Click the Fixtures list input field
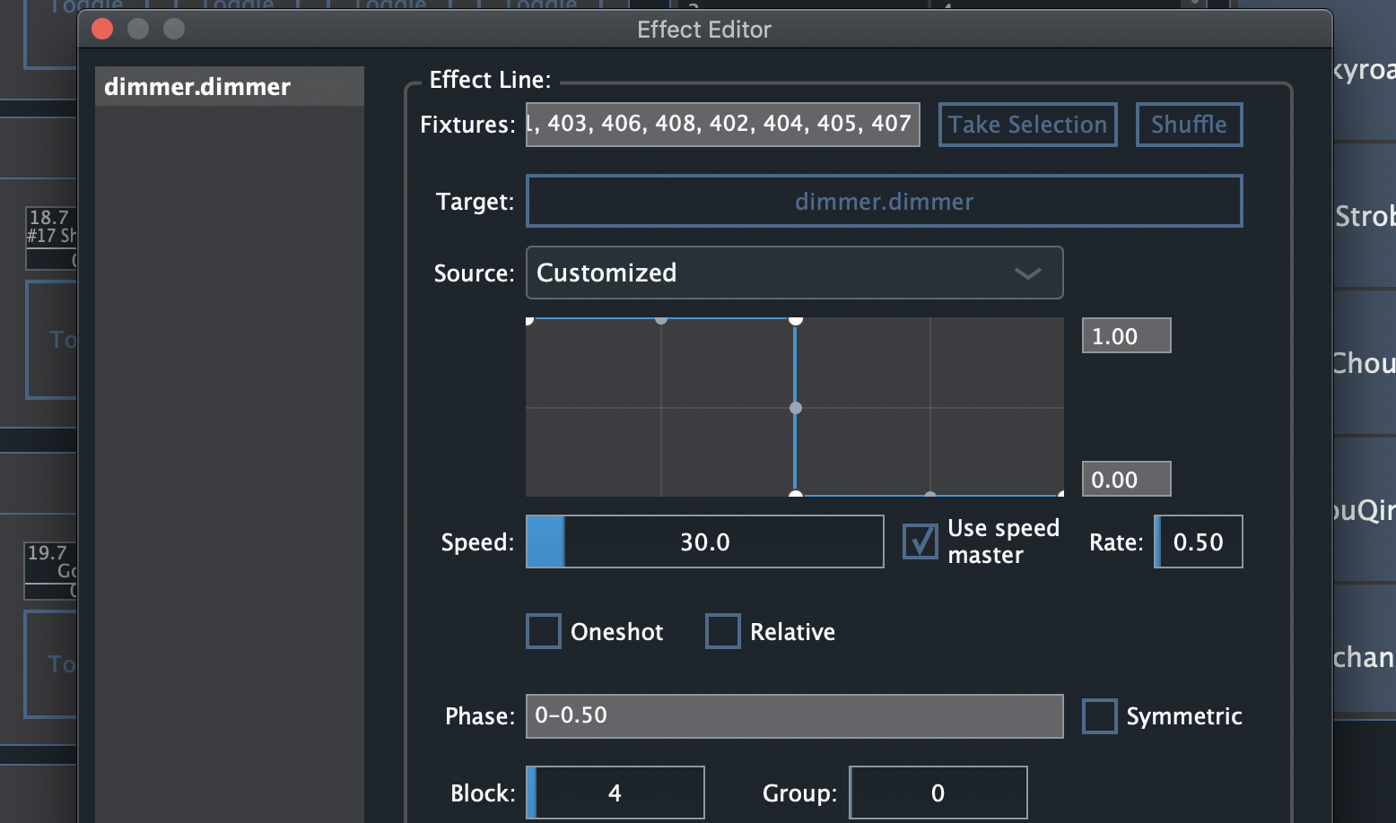The width and height of the screenshot is (1396, 823). click(x=722, y=125)
